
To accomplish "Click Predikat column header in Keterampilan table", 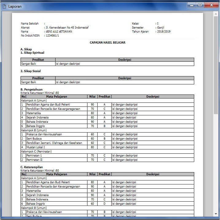I will pos(105,174).
